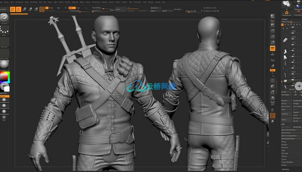Open the Alpha Off selector
The height and width of the screenshot is (172, 302).
point(4,42)
